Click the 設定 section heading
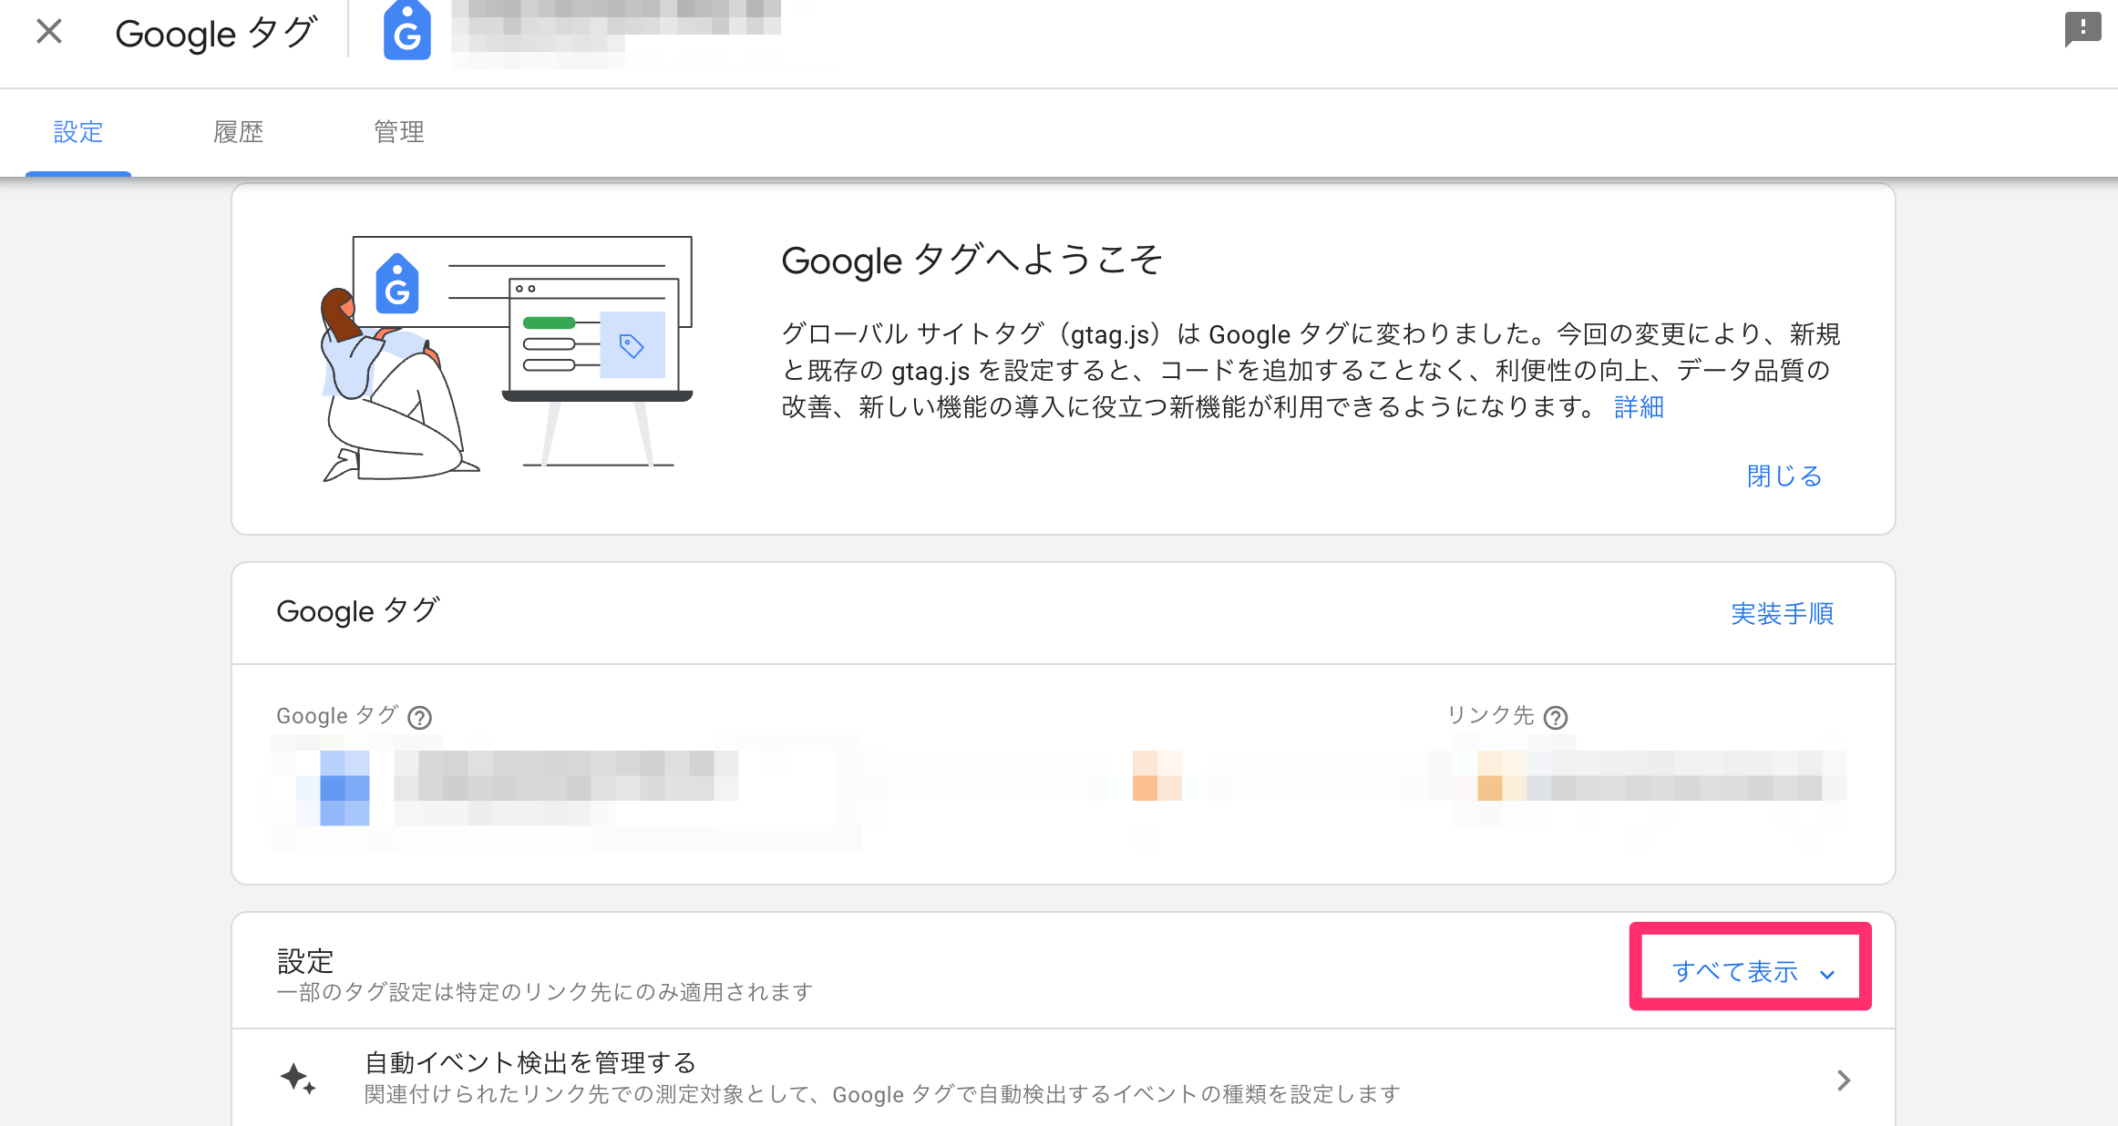Screen dimensions: 2118x1126 tap(305, 961)
